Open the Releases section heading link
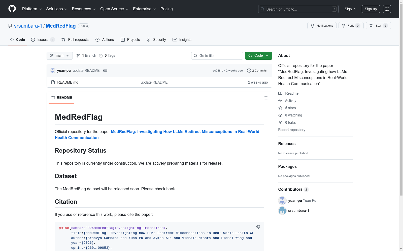 [287, 144]
